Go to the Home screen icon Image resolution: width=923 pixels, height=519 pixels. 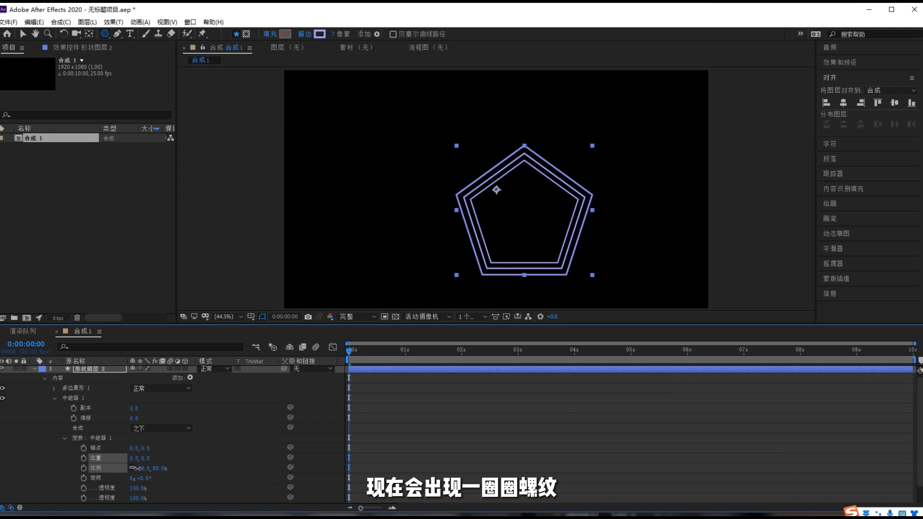pos(7,34)
